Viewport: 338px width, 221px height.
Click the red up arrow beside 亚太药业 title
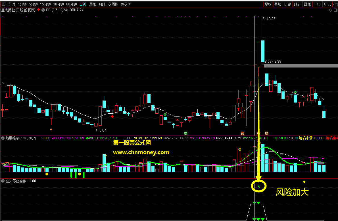(x=39, y=10)
